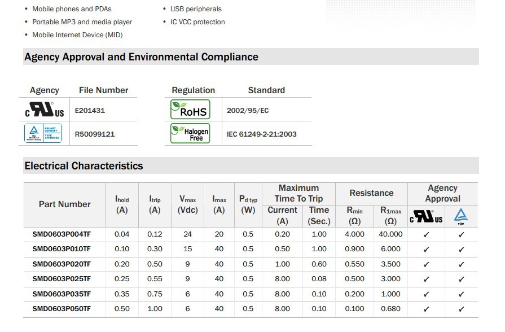Image resolution: width=505 pixels, height=332 pixels.
Task: Click the 'Mobile phones and PDAs' bullet text
Action: point(72,9)
